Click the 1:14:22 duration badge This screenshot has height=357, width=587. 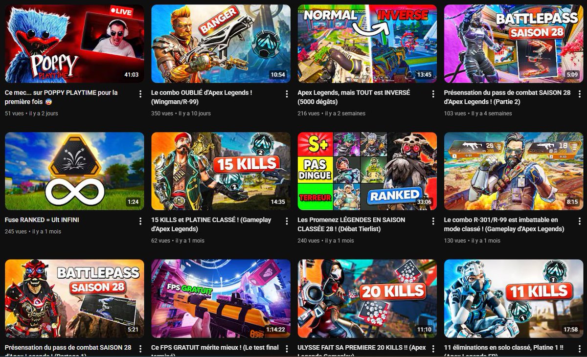pos(276,330)
